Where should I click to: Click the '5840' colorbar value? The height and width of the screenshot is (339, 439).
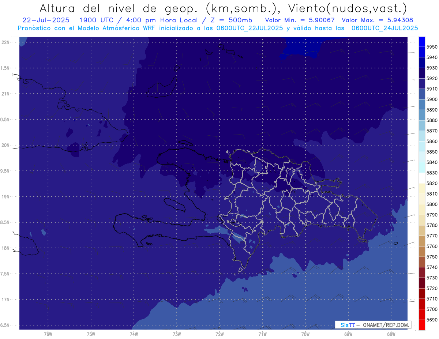pyautogui.click(x=432, y=162)
